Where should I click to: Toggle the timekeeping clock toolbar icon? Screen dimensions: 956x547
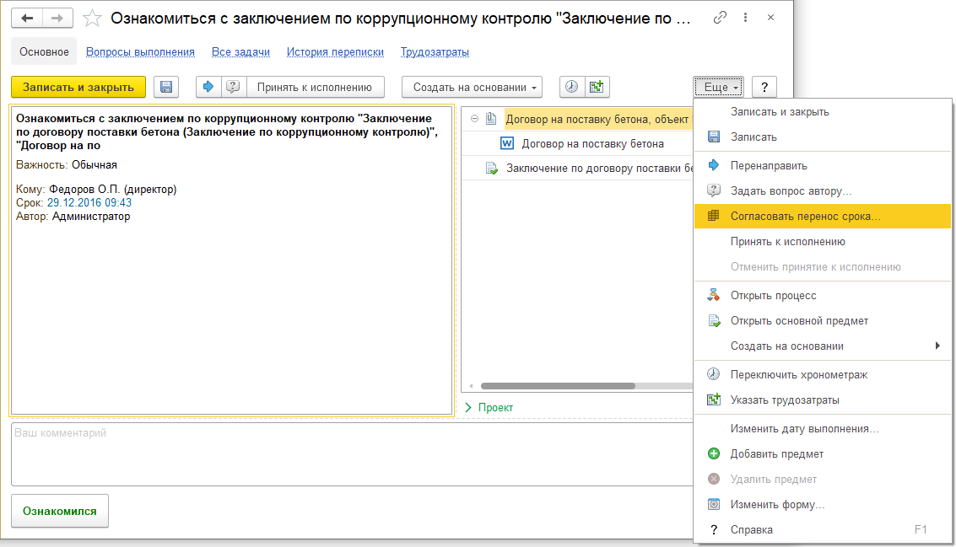[x=572, y=87]
